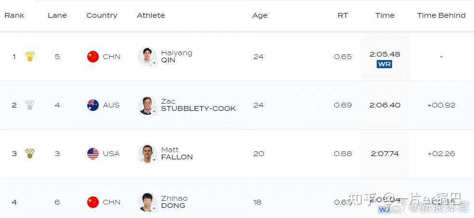Open Zac Stubblety-Cook's profile photo

coord(147,105)
